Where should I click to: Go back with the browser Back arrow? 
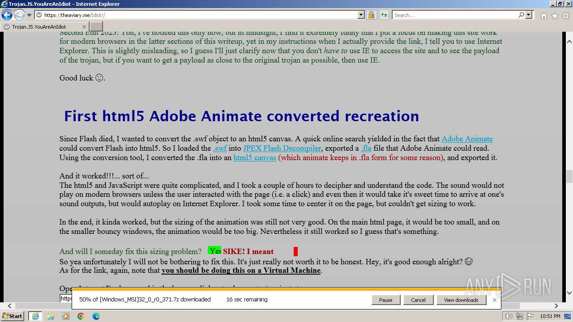[x=7, y=15]
